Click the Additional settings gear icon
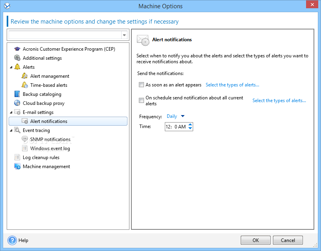The width and height of the screenshot is (321, 251). tap(17, 58)
